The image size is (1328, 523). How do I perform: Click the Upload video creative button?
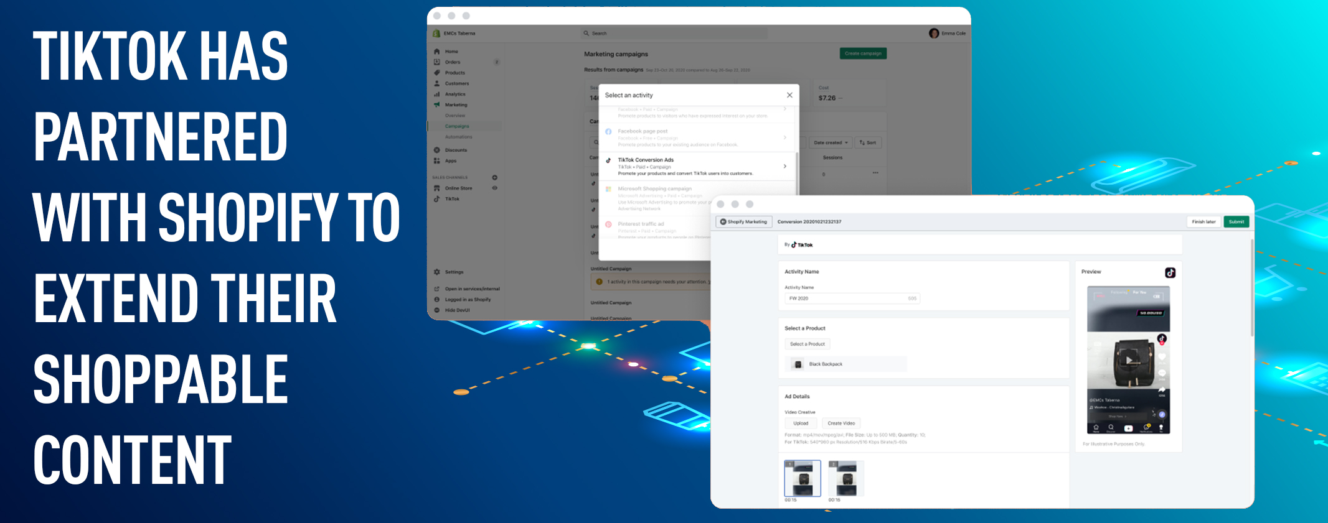coord(801,423)
